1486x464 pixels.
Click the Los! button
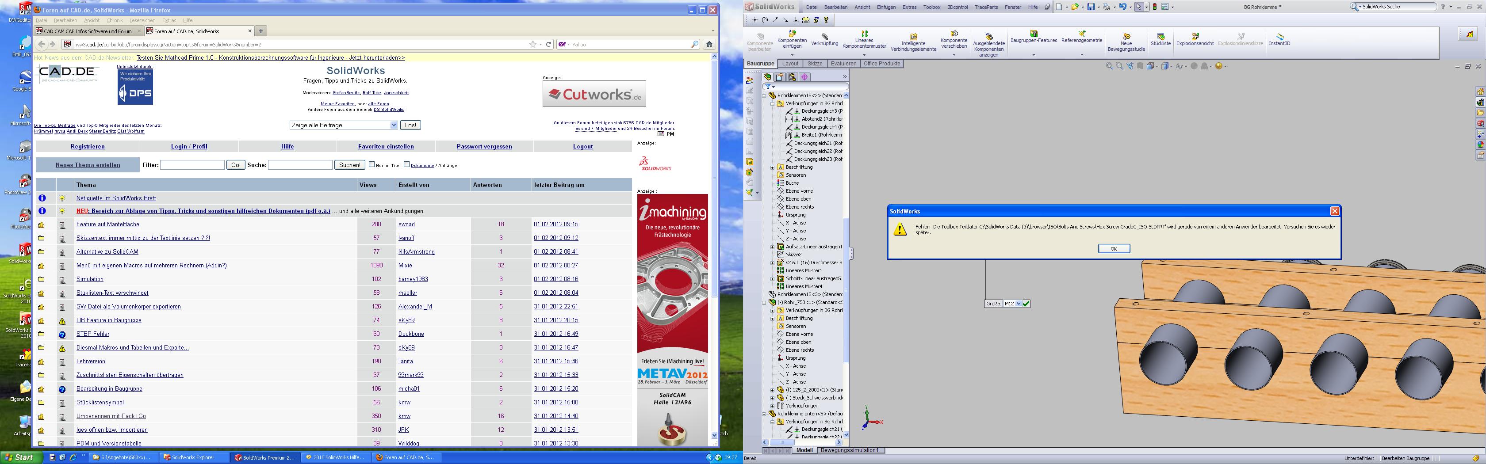(410, 125)
